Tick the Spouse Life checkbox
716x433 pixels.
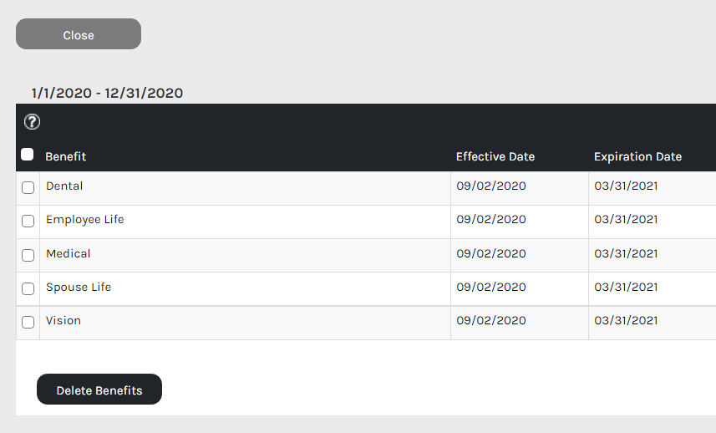[28, 288]
